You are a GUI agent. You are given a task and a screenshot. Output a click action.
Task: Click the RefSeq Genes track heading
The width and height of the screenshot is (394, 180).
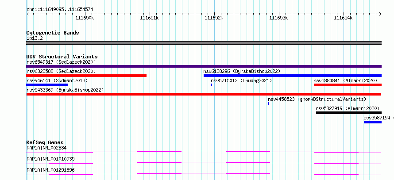click(x=45, y=142)
